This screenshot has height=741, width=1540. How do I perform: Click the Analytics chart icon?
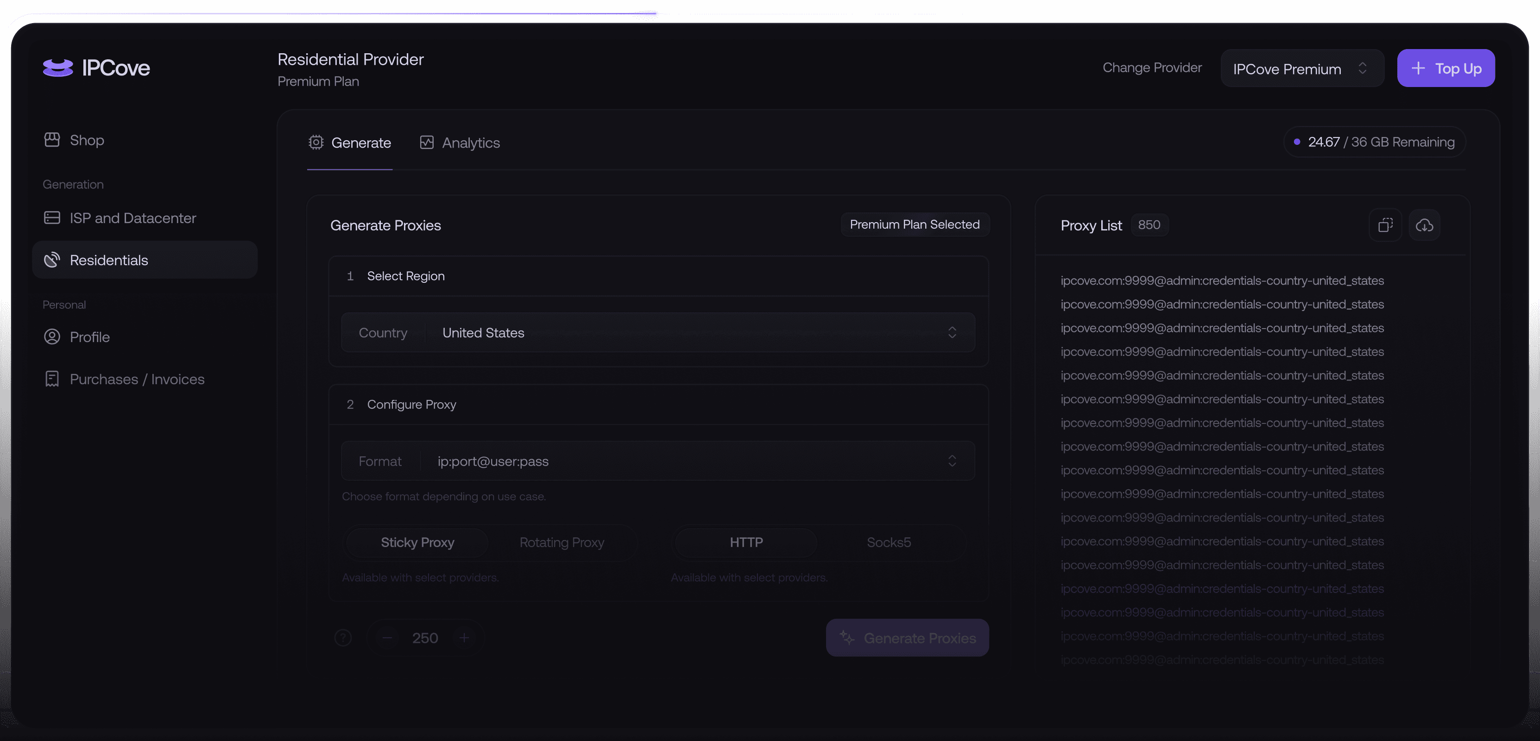426,142
